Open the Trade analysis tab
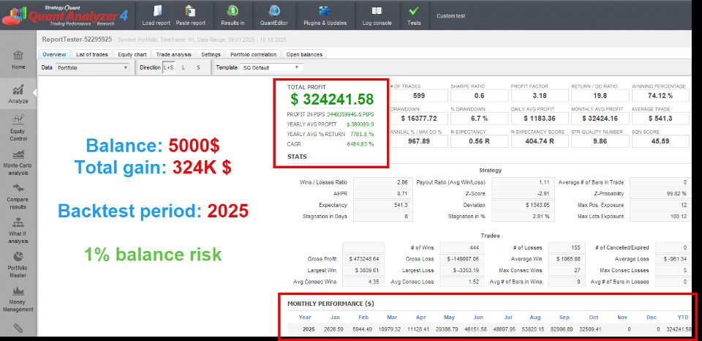Viewport: 702px width, 341px height. click(x=174, y=54)
